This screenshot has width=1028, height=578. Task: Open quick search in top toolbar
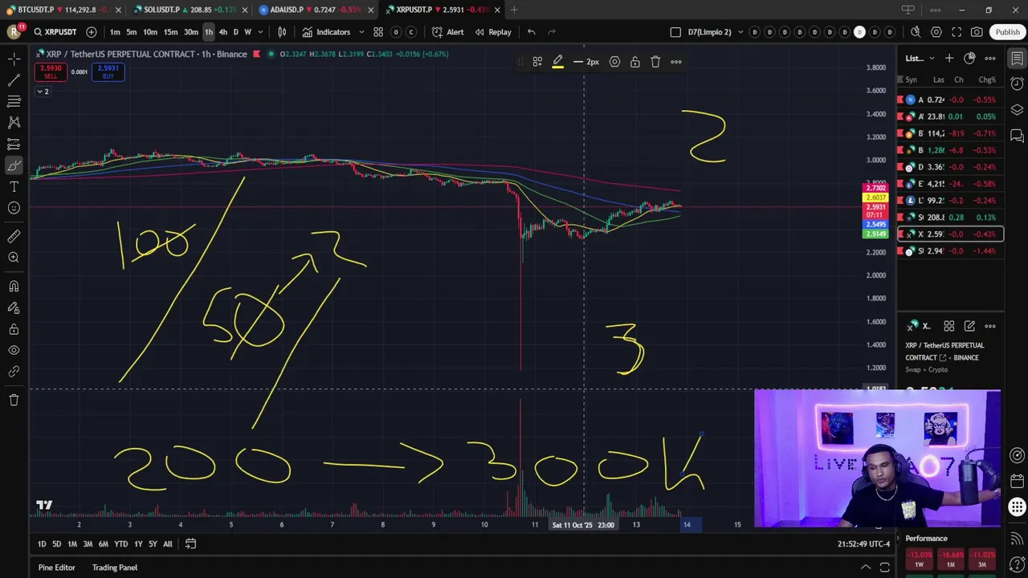(x=916, y=32)
